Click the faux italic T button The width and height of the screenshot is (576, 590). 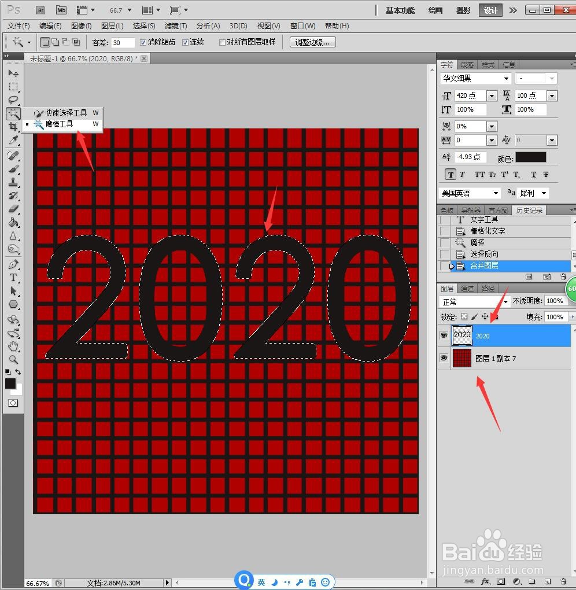point(463,175)
